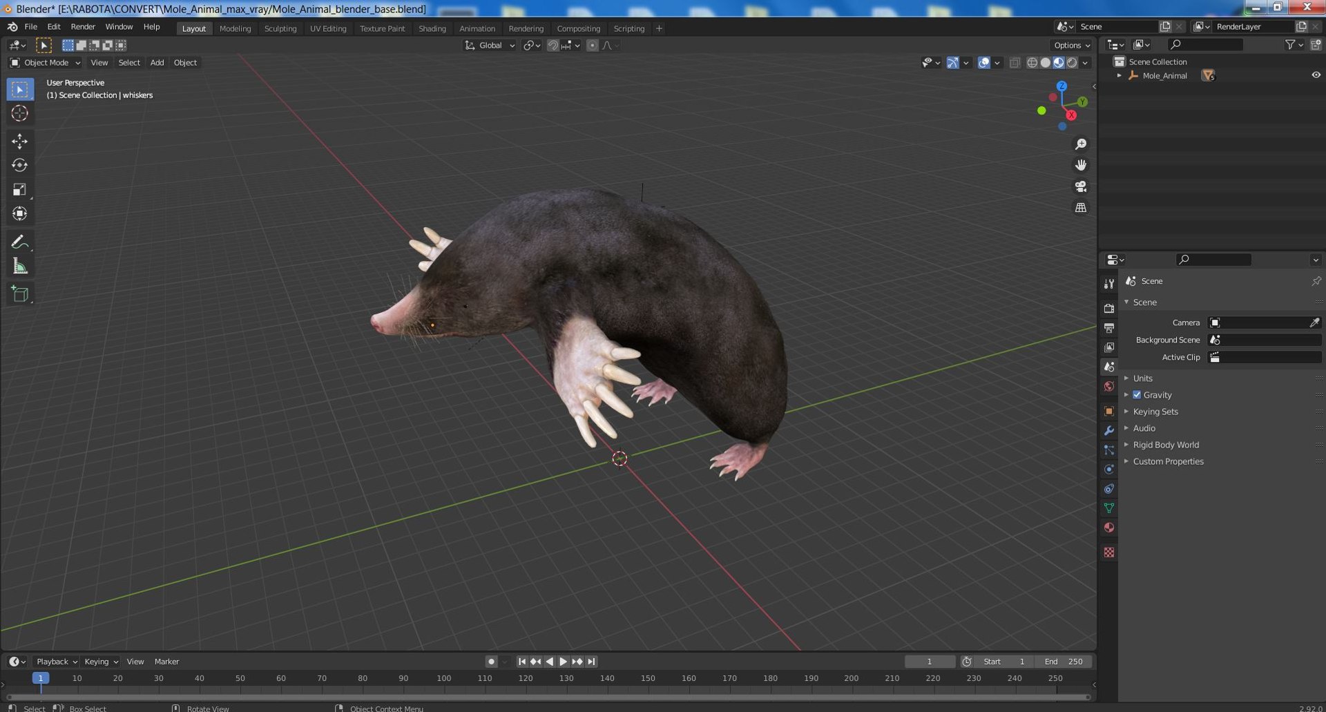Viewport: 1326px width, 712px height.
Task: Open the Global orientation dropdown
Action: coord(490,46)
